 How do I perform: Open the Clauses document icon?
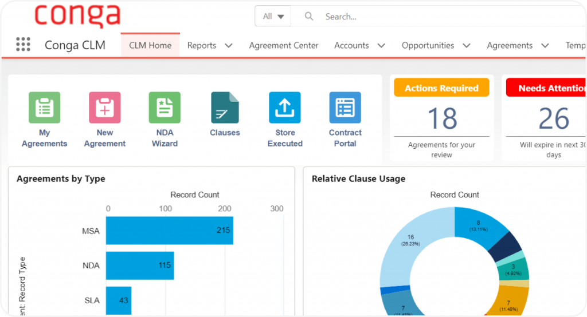click(225, 108)
